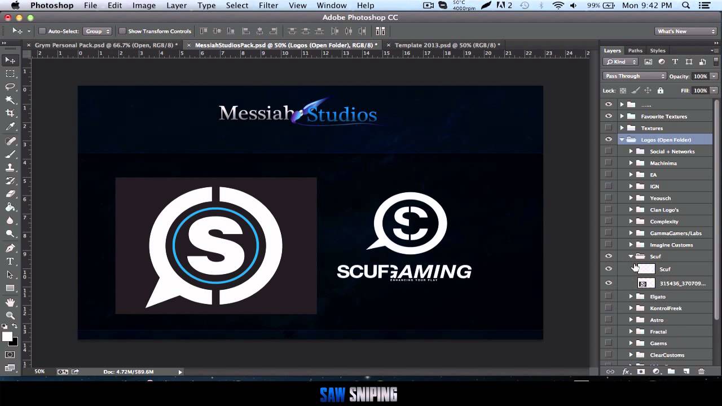Click the link layers icon
The image size is (722, 406).
pos(610,372)
